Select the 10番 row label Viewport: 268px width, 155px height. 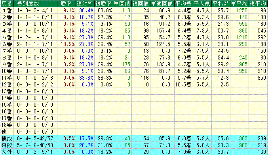tap(7, 71)
